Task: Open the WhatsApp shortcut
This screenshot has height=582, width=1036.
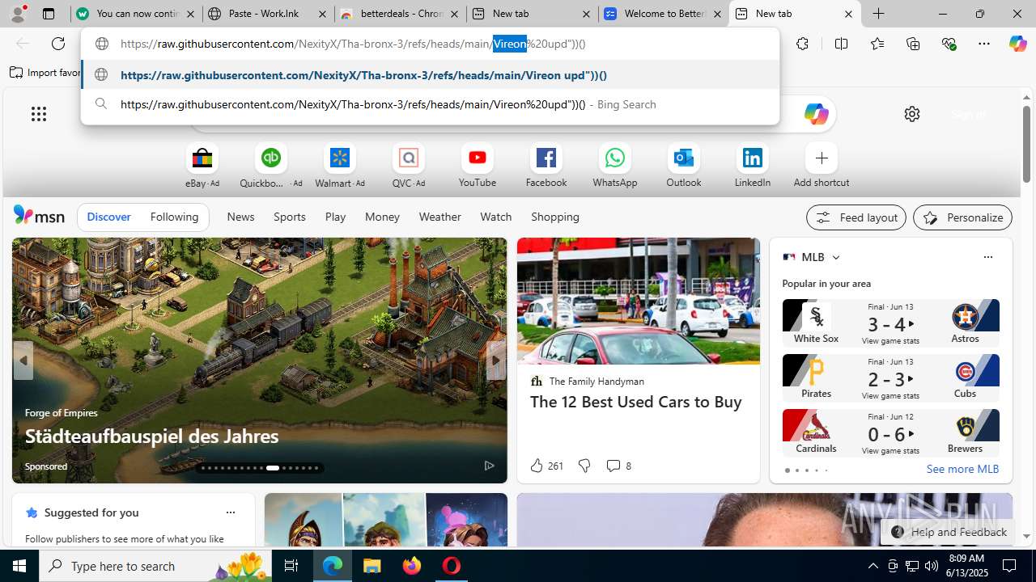Action: (x=614, y=166)
